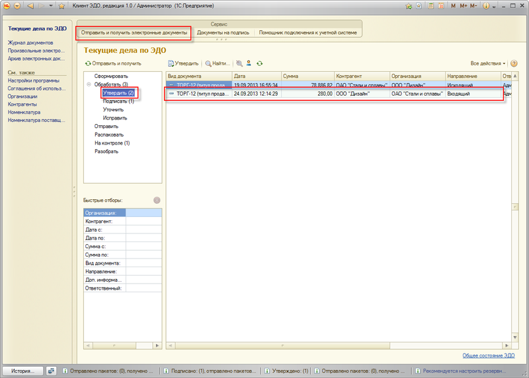
Task: Open Журнал документов in left navigation
Action: coord(30,43)
